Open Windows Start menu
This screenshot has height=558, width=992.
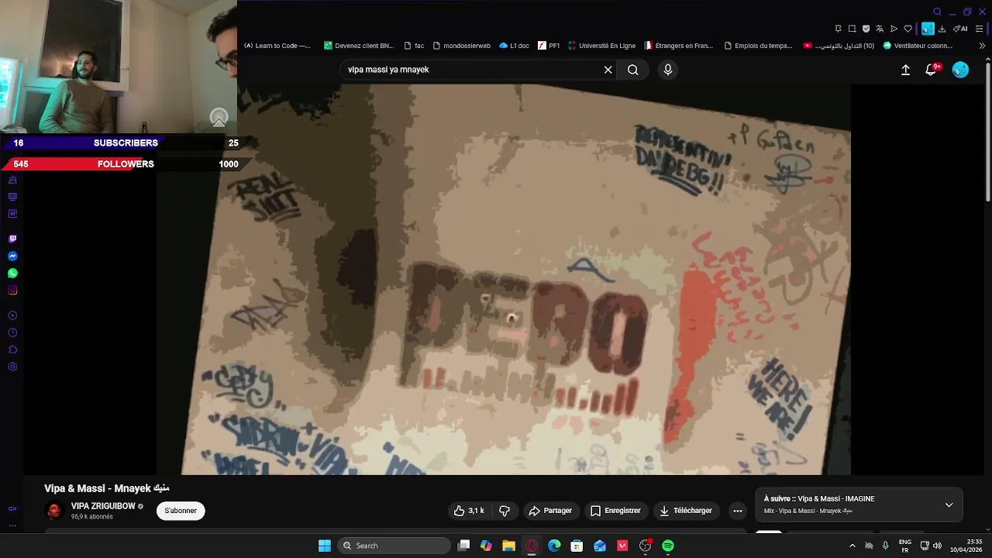click(x=325, y=546)
